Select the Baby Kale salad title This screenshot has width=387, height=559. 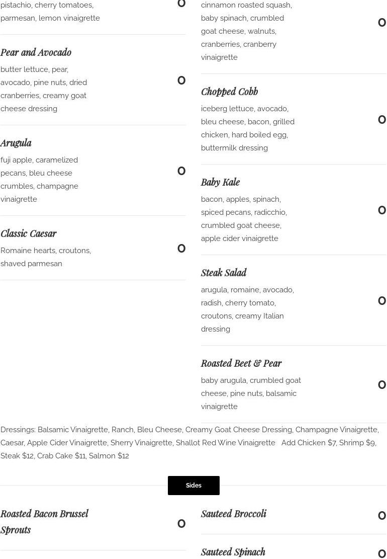point(220,182)
